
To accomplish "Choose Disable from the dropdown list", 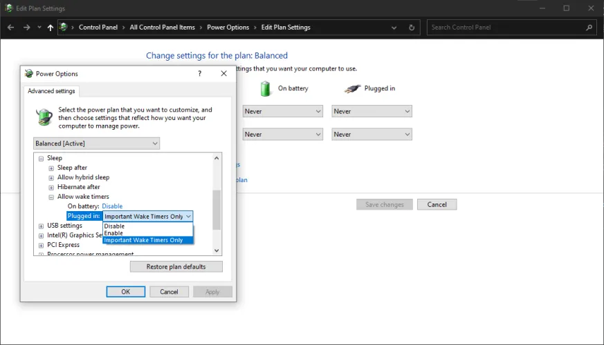I will [114, 226].
